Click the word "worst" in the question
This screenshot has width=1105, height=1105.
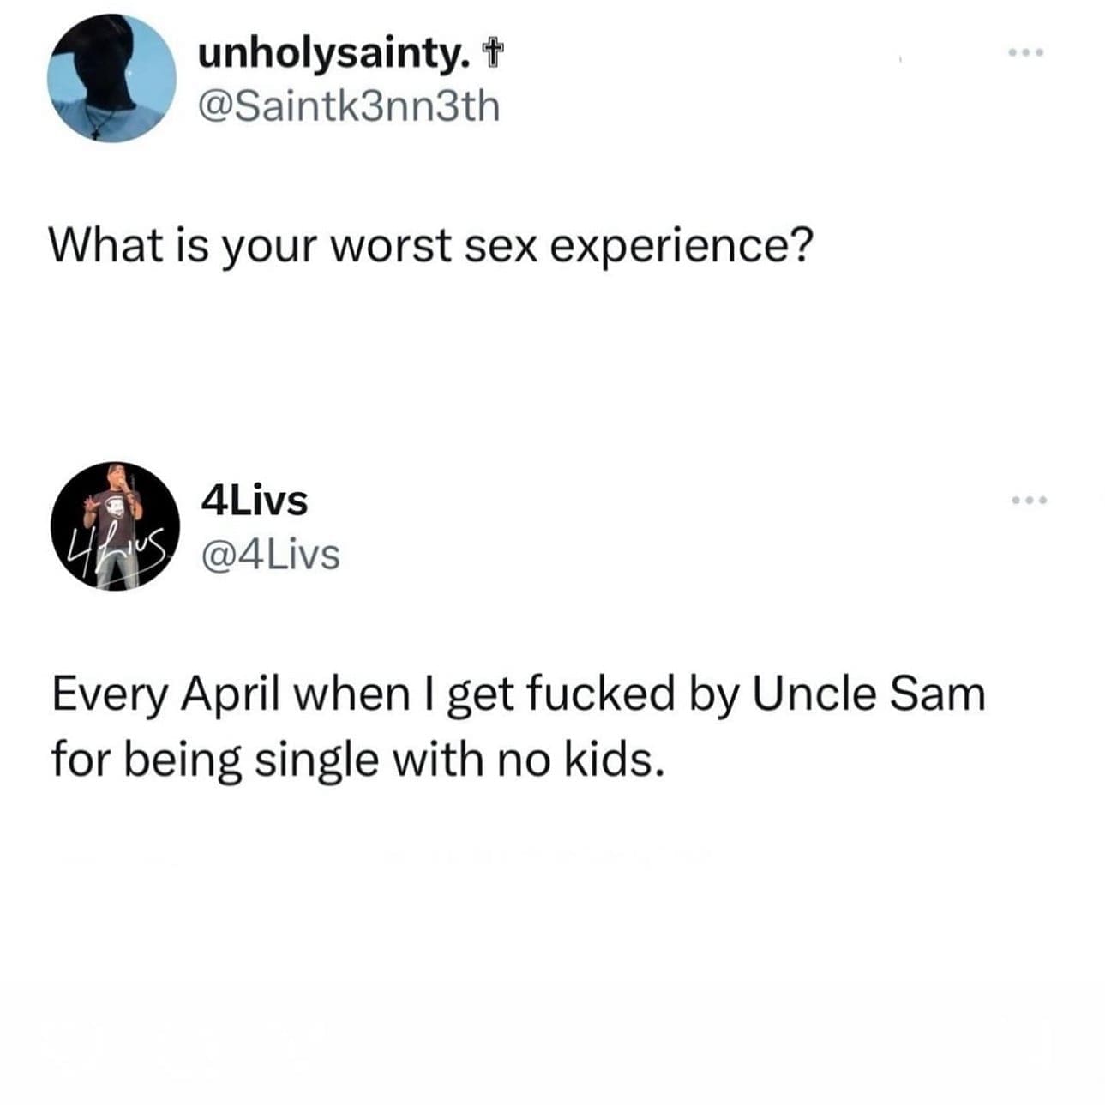pos(389,246)
